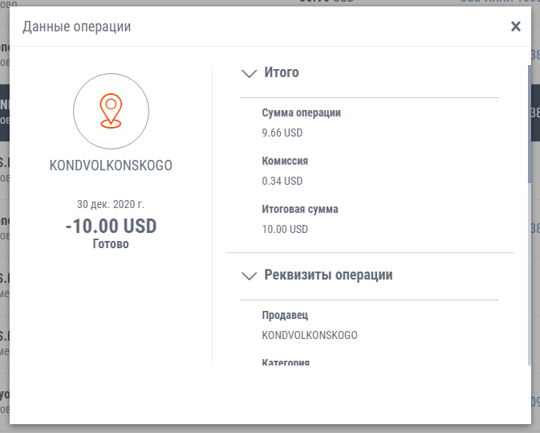Collapse the Итого section chevron
The image size is (540, 433).
click(x=249, y=73)
